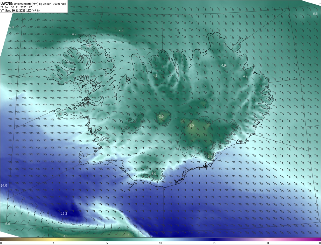This screenshot has height=245, width=321.
Task: Click the 15.2 maximum value label
Action: 64,214
